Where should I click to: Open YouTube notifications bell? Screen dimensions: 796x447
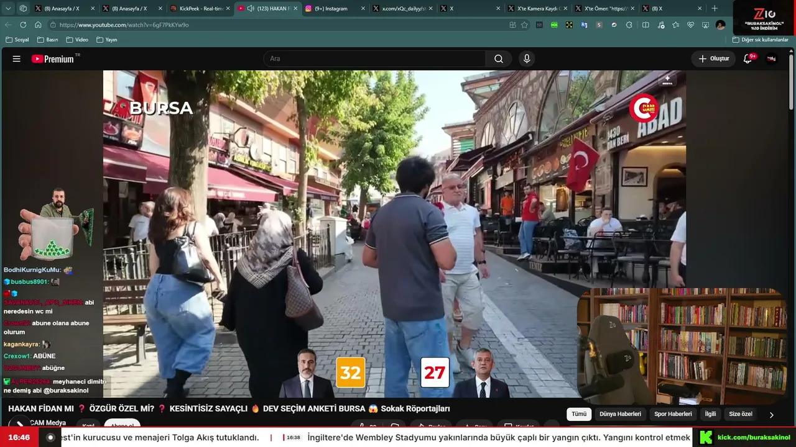748,59
